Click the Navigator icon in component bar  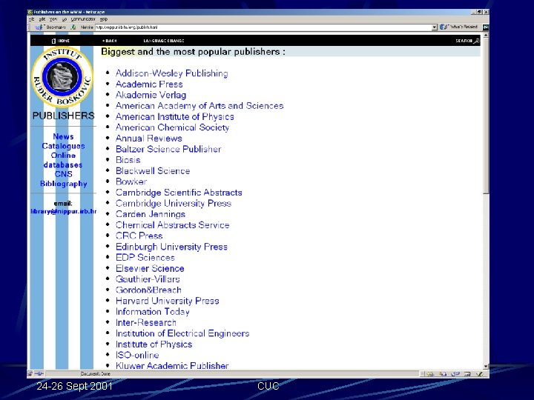coord(430,374)
